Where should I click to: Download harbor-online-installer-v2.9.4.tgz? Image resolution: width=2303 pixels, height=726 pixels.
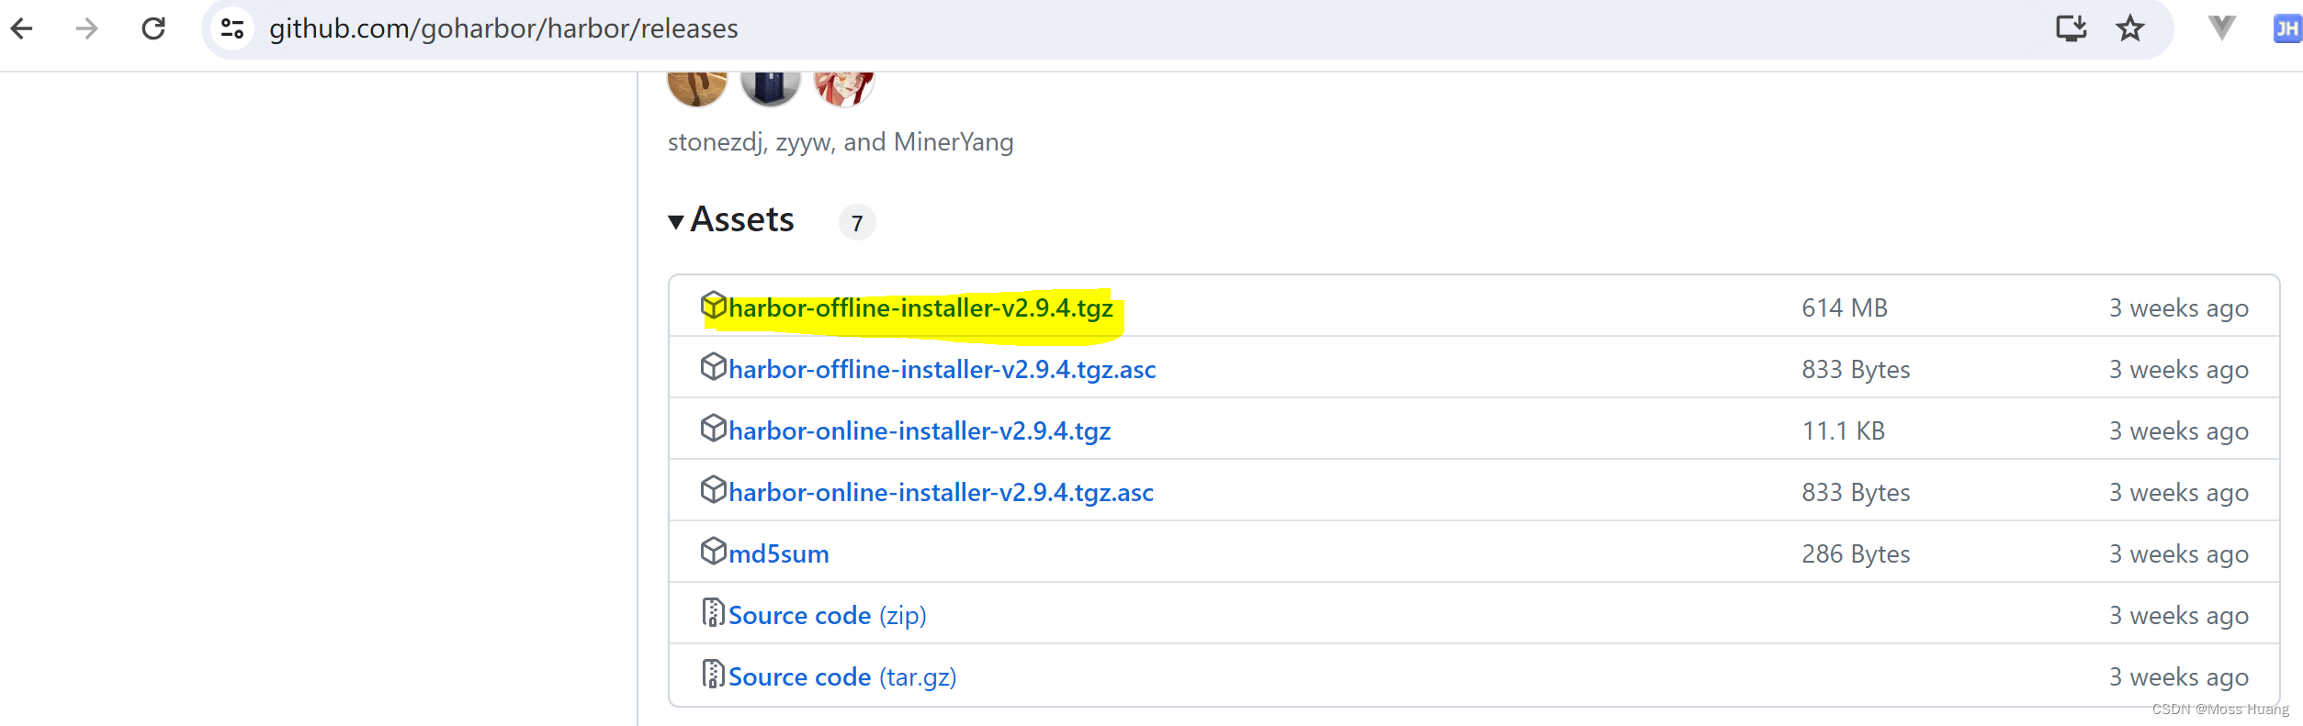(920, 430)
